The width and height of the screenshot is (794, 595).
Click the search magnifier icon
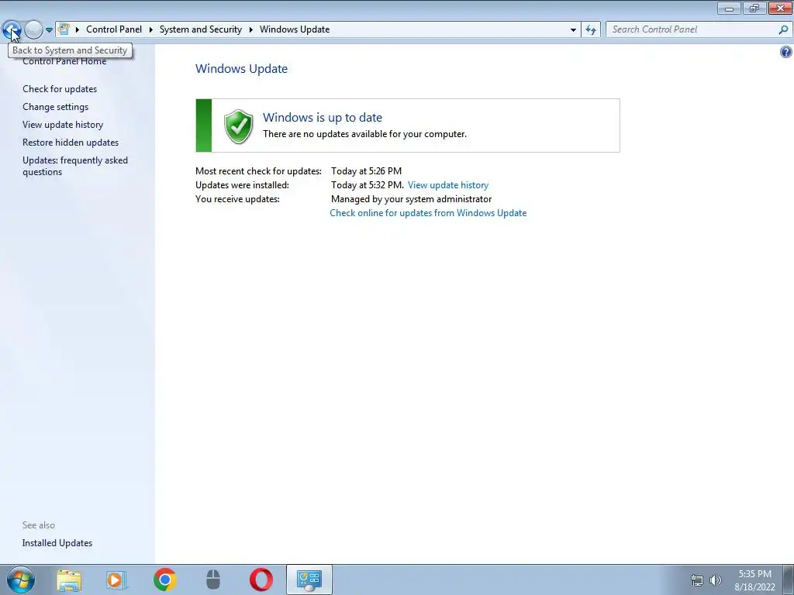click(x=783, y=29)
